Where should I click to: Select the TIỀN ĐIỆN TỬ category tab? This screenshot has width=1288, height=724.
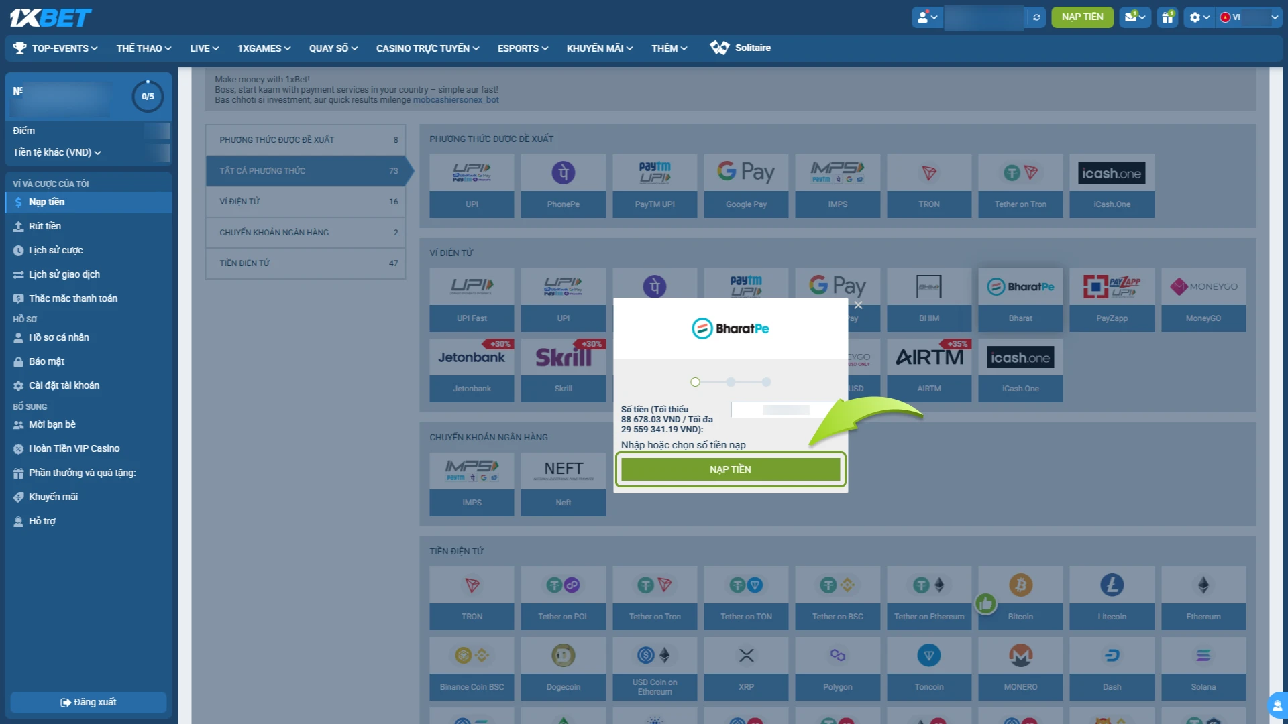[305, 263]
